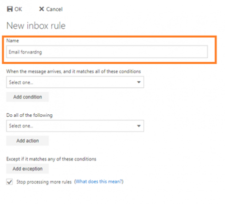Screen dimensions: 225x204
Task: Focus the Name field containing Email forwarding
Action: coord(107,52)
